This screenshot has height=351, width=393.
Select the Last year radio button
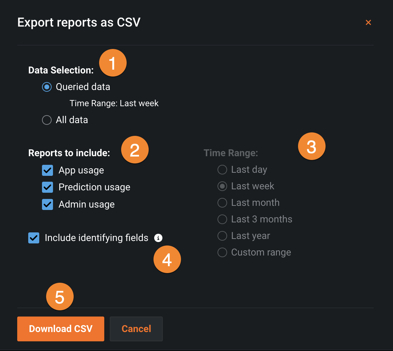click(222, 236)
